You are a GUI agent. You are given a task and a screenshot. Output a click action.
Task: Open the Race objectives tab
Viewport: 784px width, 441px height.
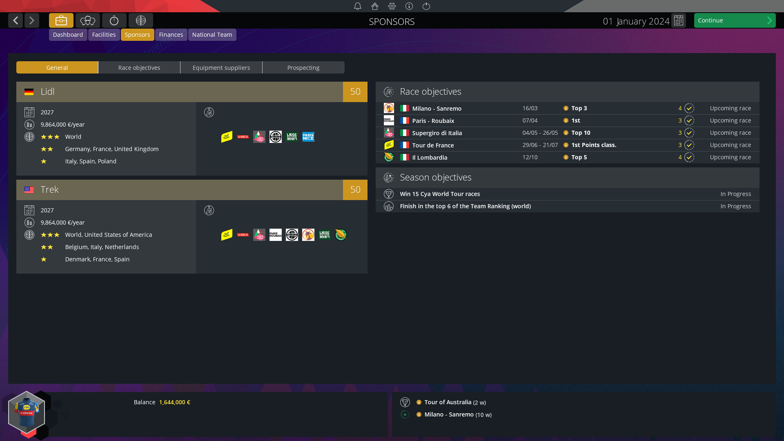click(139, 67)
